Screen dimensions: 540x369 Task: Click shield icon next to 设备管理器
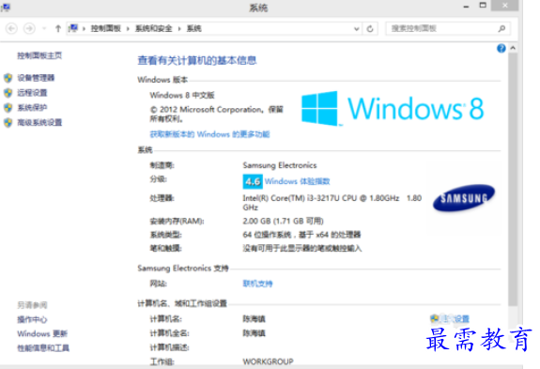8,78
